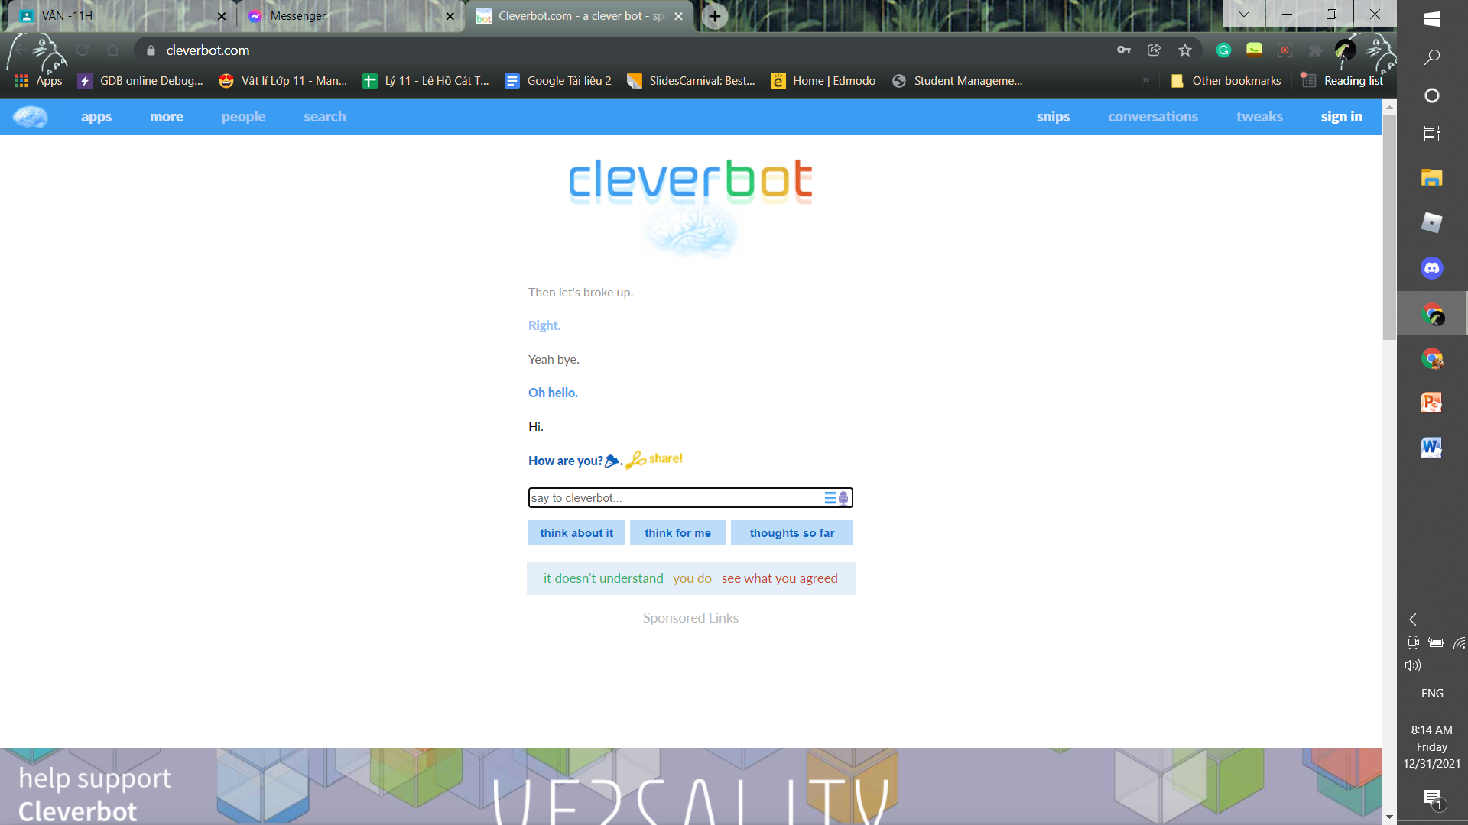Image resolution: width=1468 pixels, height=825 pixels.
Task: Click the large cleverbot logo
Action: tap(690, 182)
